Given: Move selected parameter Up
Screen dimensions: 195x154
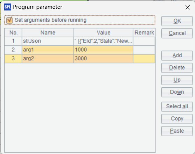Looking at the screenshot, I should 177,80.
